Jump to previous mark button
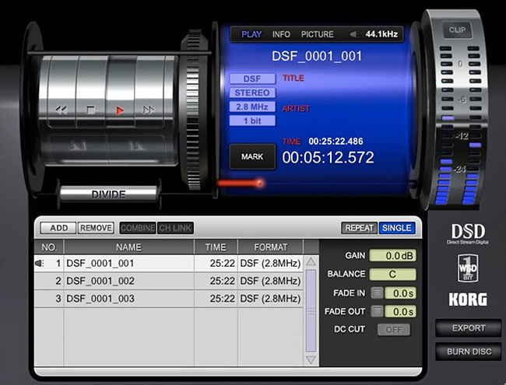 tap(79, 146)
